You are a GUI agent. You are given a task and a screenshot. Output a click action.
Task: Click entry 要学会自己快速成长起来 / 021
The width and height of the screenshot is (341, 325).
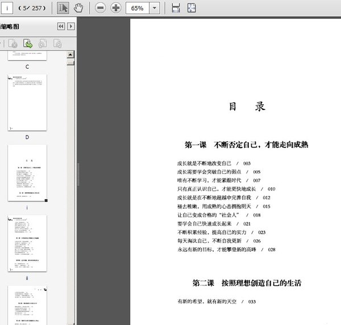(214, 223)
